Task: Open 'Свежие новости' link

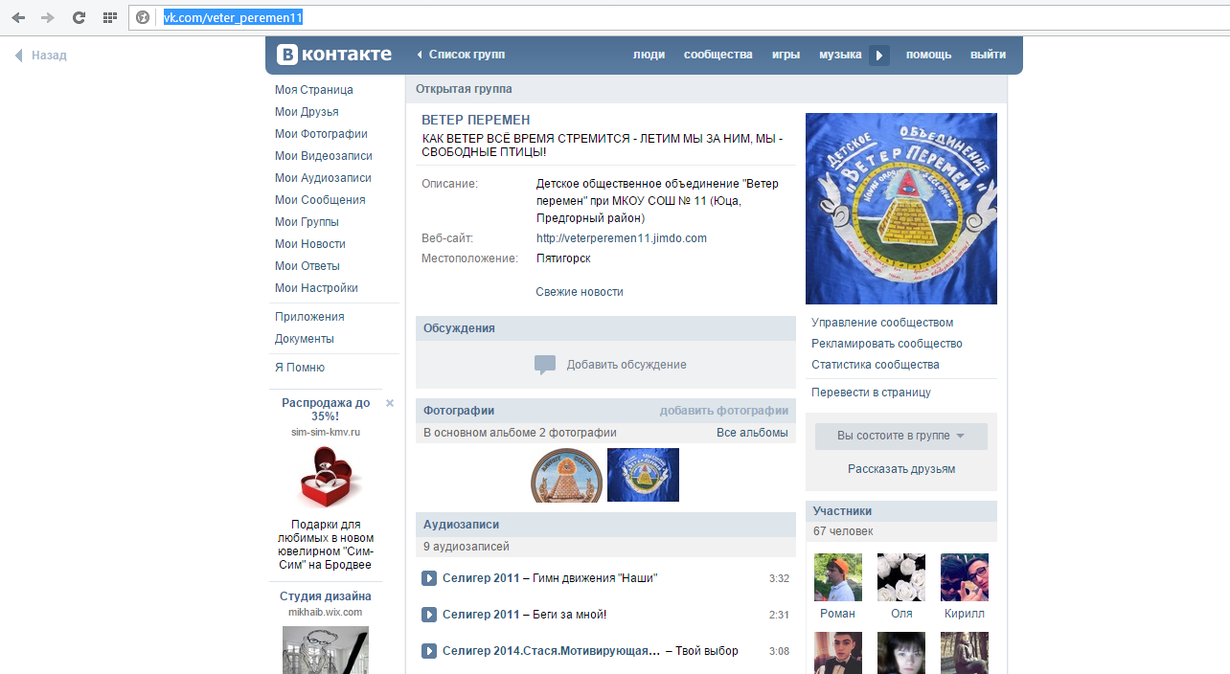Action: tap(580, 292)
